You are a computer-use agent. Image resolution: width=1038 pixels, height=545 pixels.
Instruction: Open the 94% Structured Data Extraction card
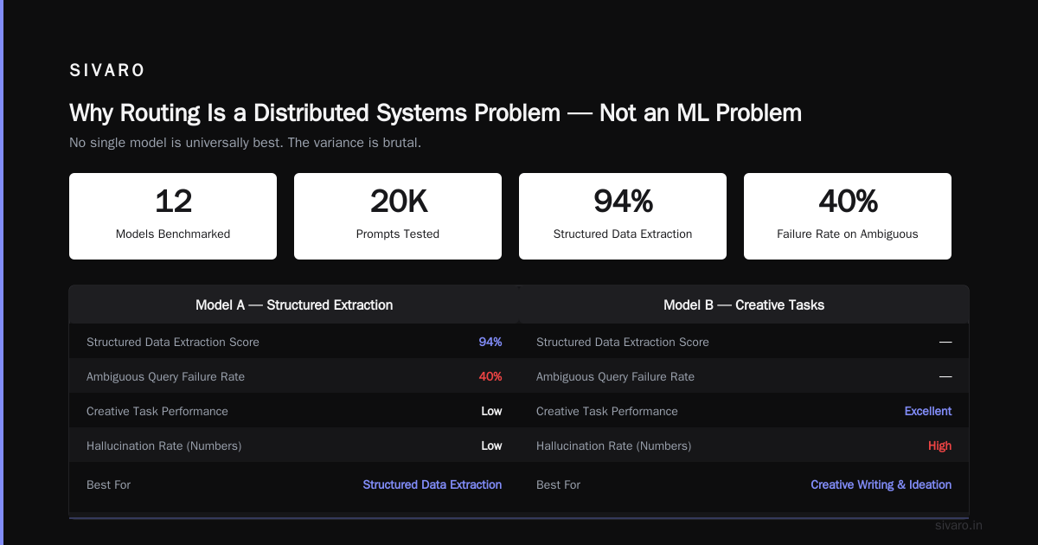point(623,216)
